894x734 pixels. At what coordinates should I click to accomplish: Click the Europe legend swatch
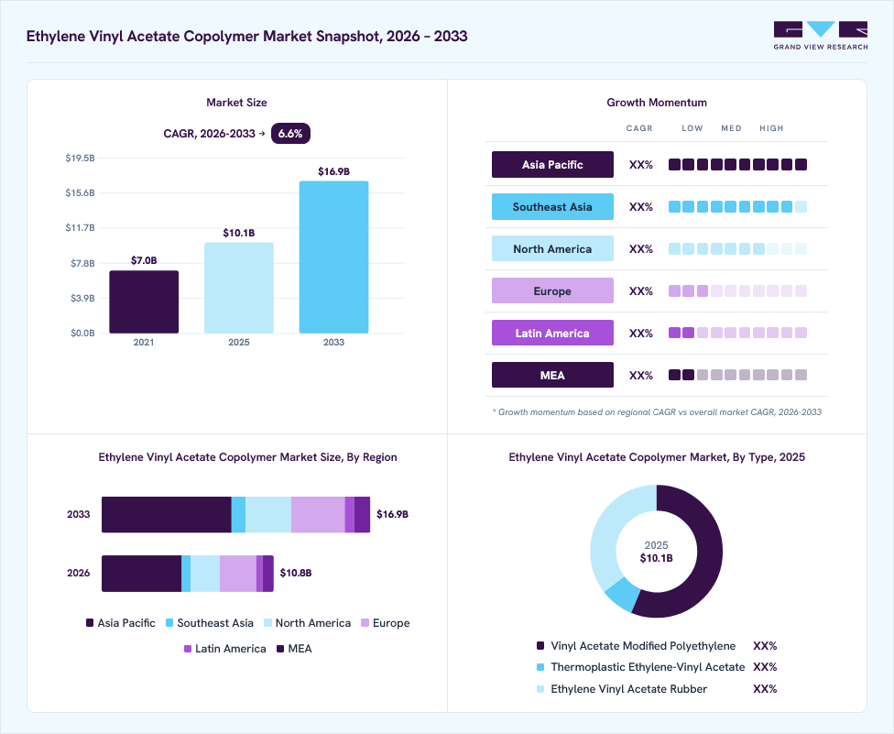[x=365, y=623]
